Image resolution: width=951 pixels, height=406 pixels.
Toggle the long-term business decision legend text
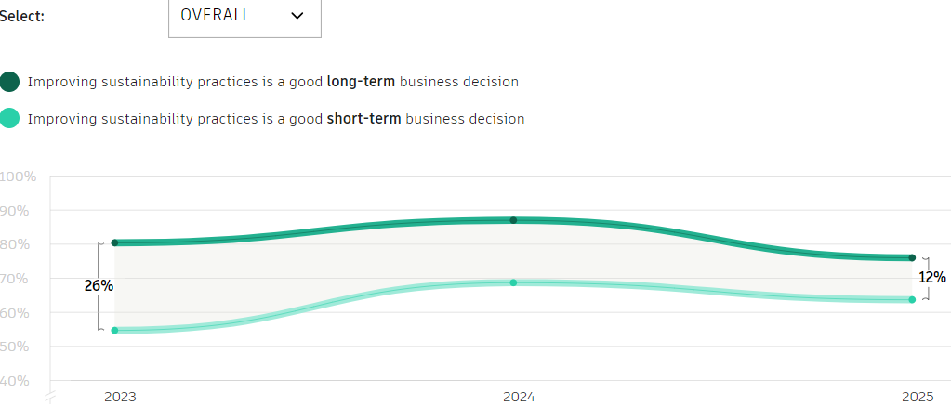tap(272, 82)
